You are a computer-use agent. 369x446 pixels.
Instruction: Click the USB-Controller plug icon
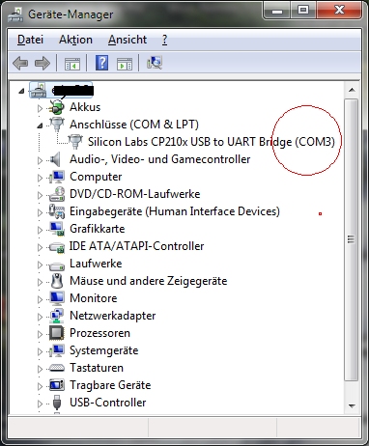pos(57,403)
